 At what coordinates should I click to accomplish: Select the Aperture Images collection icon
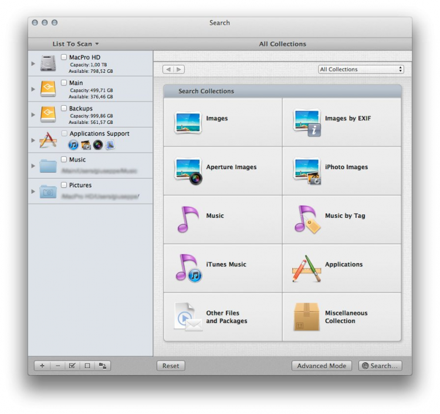point(188,171)
